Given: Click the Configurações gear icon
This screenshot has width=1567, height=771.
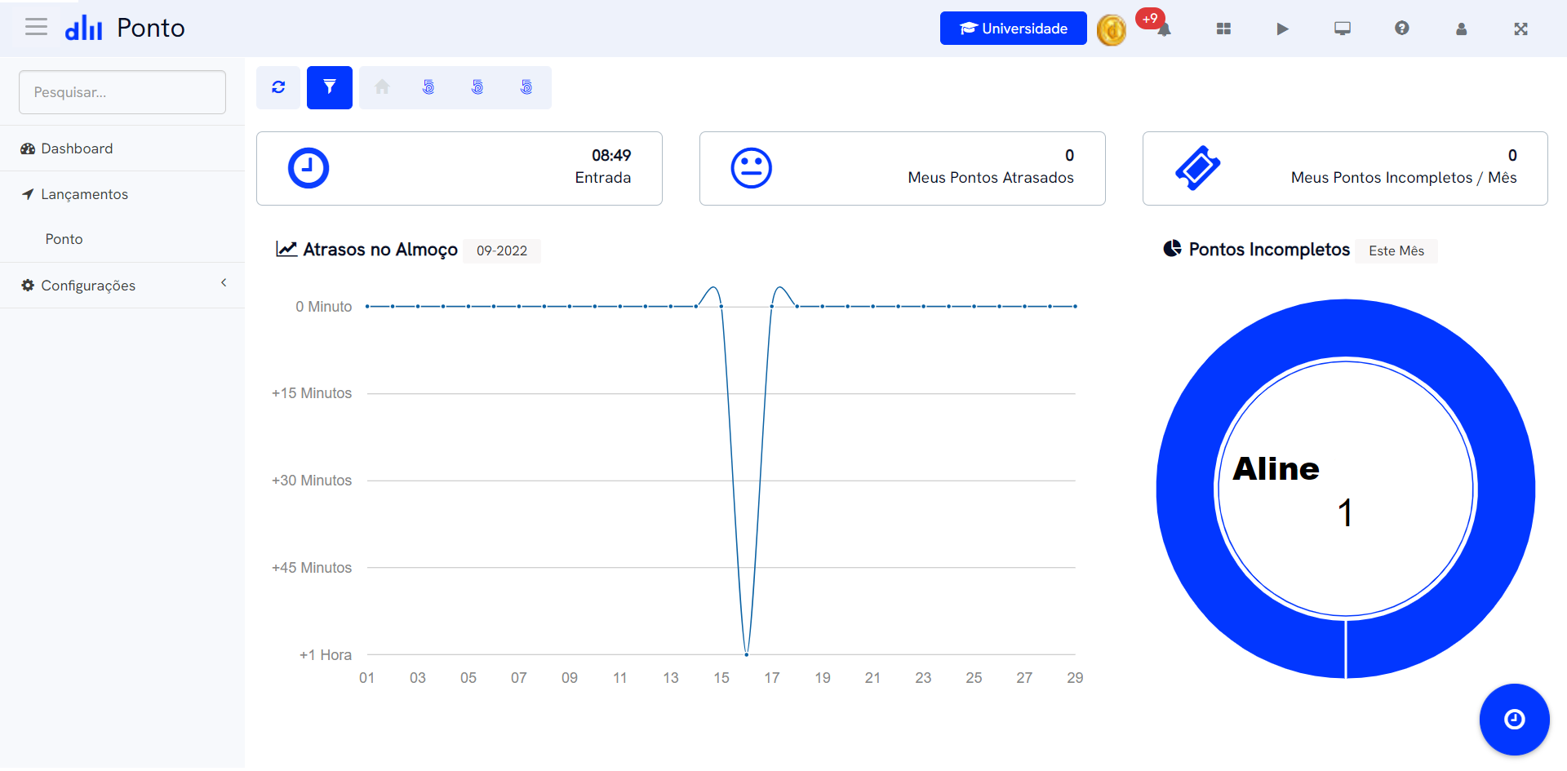Looking at the screenshot, I should 28,286.
